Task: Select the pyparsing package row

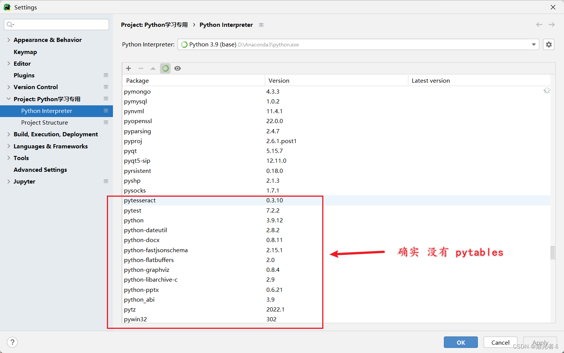Action: [336, 131]
